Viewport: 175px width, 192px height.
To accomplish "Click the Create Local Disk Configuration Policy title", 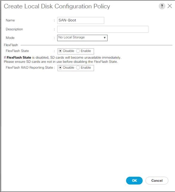I will (57, 6).
